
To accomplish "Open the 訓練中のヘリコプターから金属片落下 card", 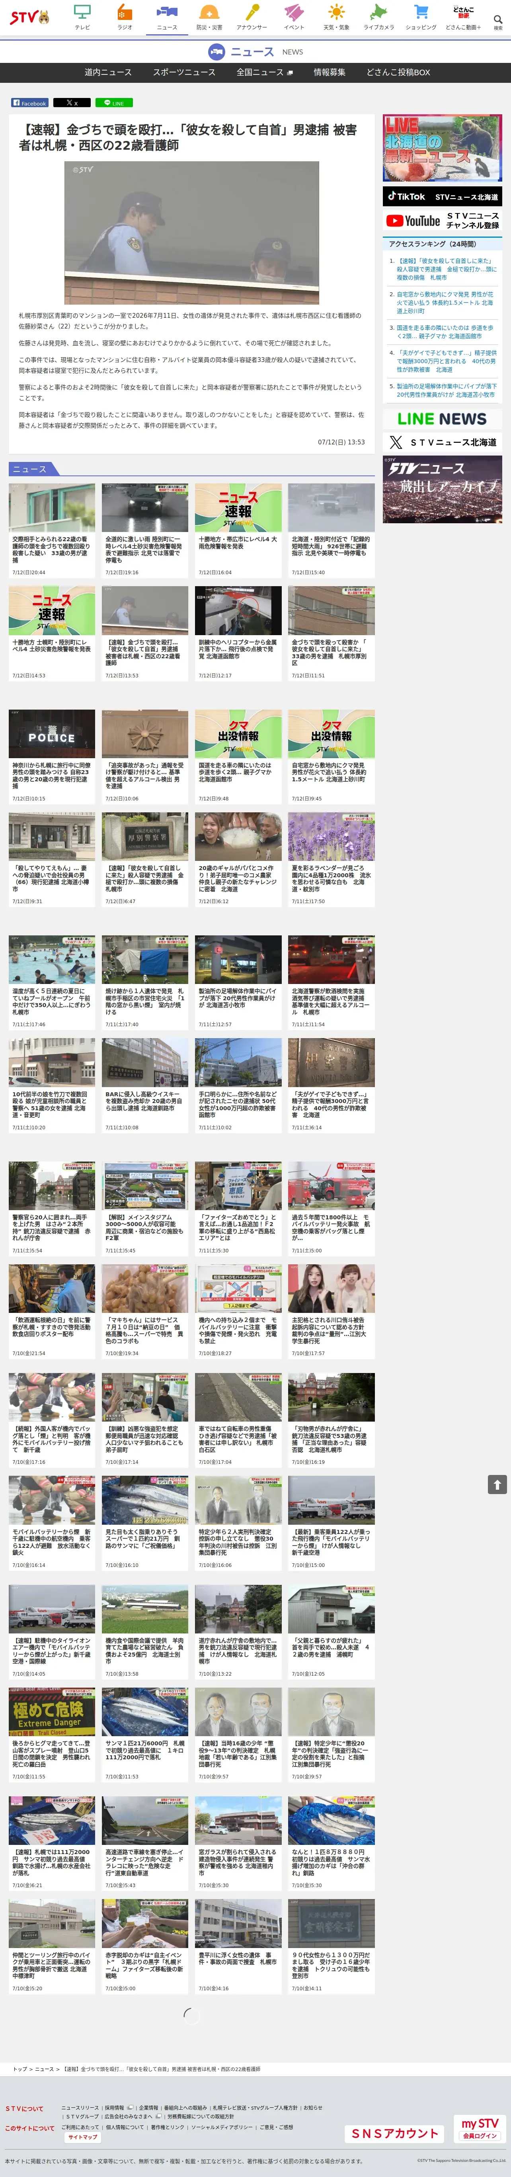I will point(238,633).
